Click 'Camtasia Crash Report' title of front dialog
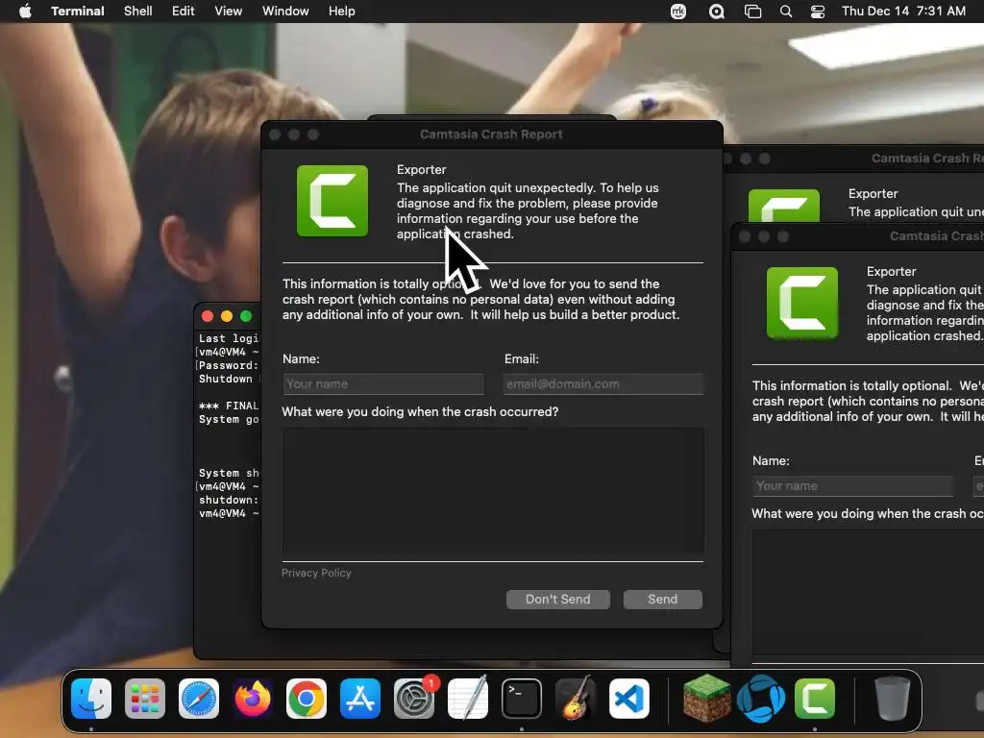The height and width of the screenshot is (738, 984). point(491,135)
